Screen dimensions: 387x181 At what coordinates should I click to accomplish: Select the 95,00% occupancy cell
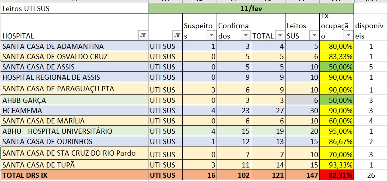pos(337,131)
